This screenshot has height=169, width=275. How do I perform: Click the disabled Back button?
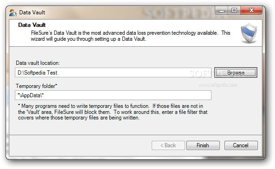tap(168, 145)
